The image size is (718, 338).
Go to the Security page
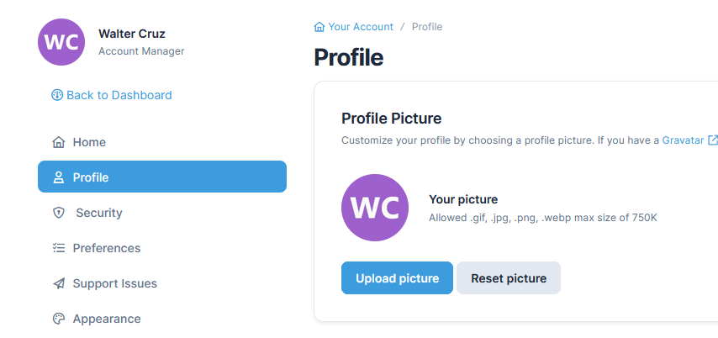(x=99, y=213)
